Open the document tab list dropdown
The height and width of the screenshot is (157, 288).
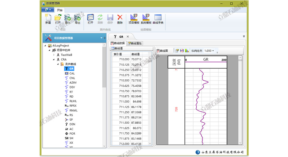coord(244,36)
